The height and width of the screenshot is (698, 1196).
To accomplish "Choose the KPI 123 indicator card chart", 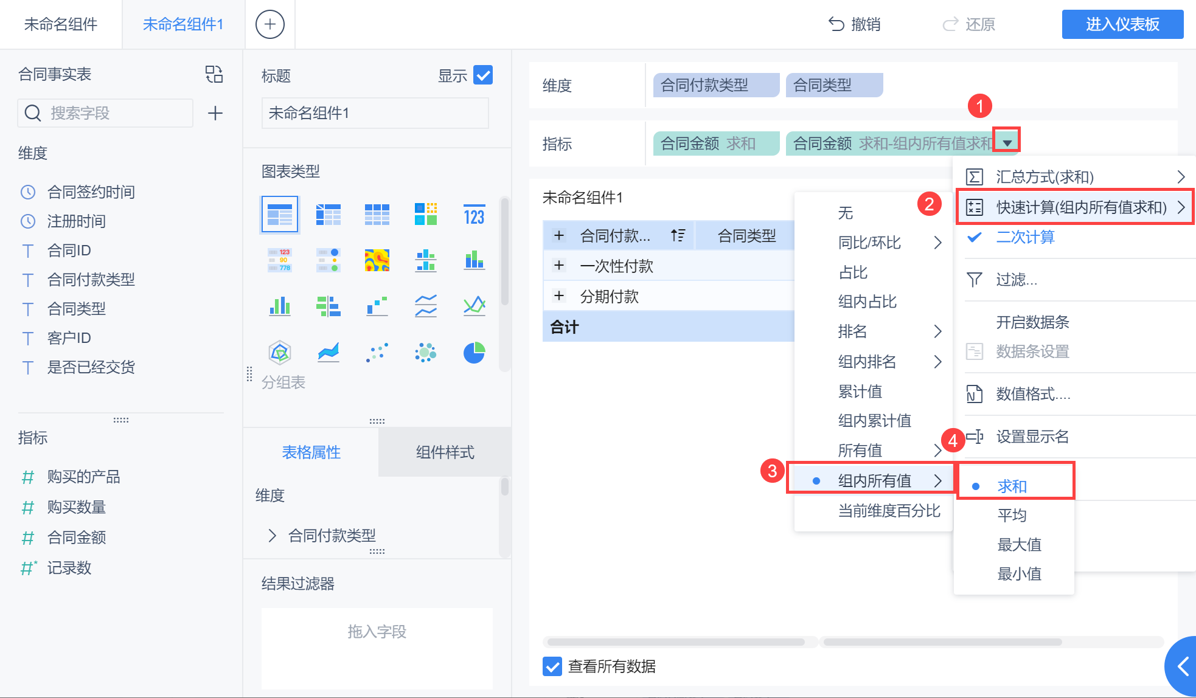I will point(474,215).
